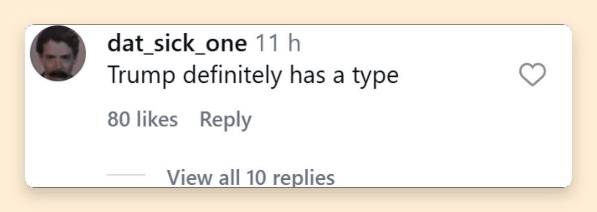This screenshot has height=212, width=597.
Task: Open dat_sick_one's profile picture
Action: pos(58,54)
